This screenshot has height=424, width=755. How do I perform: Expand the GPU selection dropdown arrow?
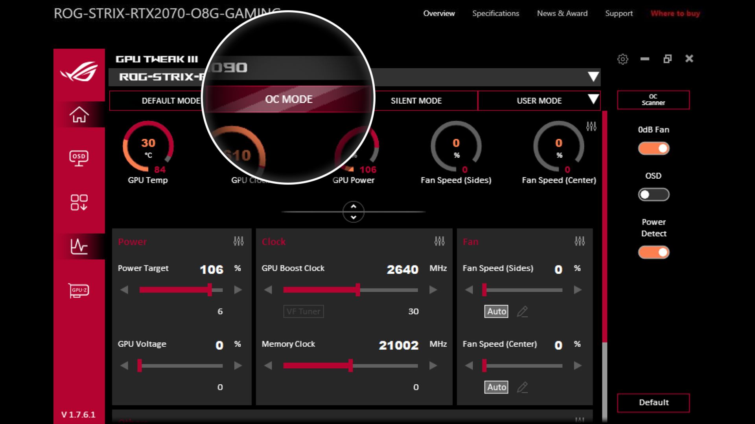(x=593, y=77)
